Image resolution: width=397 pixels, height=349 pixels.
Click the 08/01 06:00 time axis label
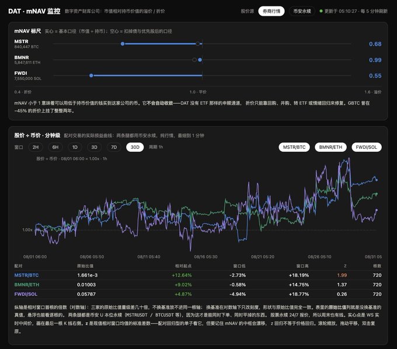coord(35,257)
